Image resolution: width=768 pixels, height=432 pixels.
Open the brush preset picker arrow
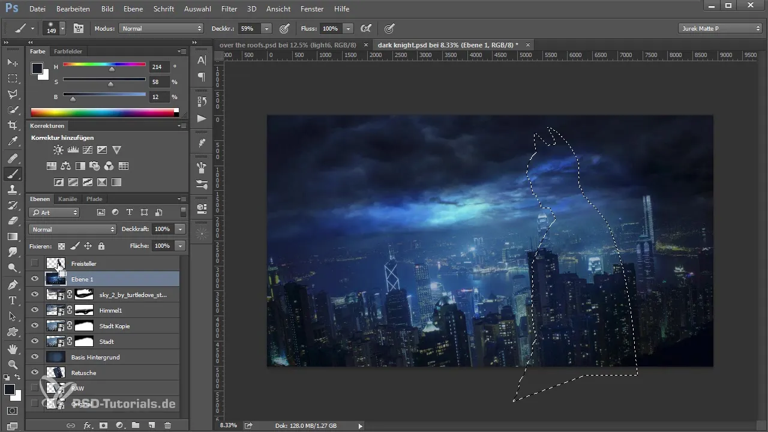click(62, 28)
